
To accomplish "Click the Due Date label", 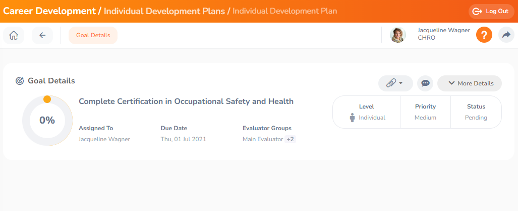I will [174, 129].
